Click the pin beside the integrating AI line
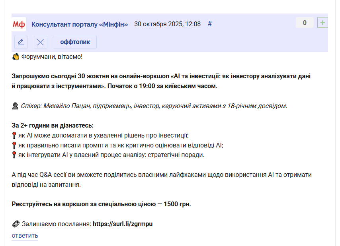340x246 pixels. pos(14,155)
